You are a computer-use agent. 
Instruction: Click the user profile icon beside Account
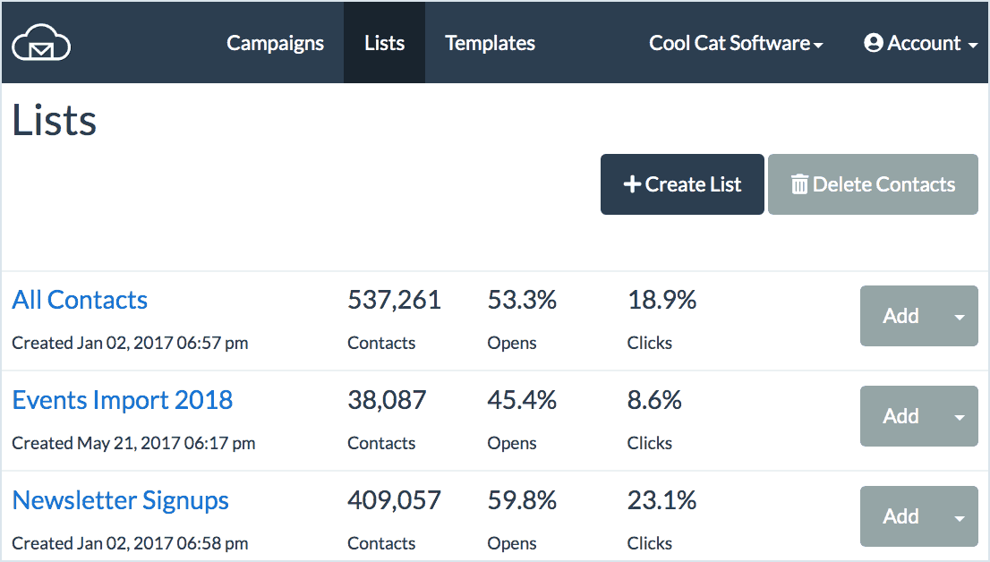pos(874,43)
